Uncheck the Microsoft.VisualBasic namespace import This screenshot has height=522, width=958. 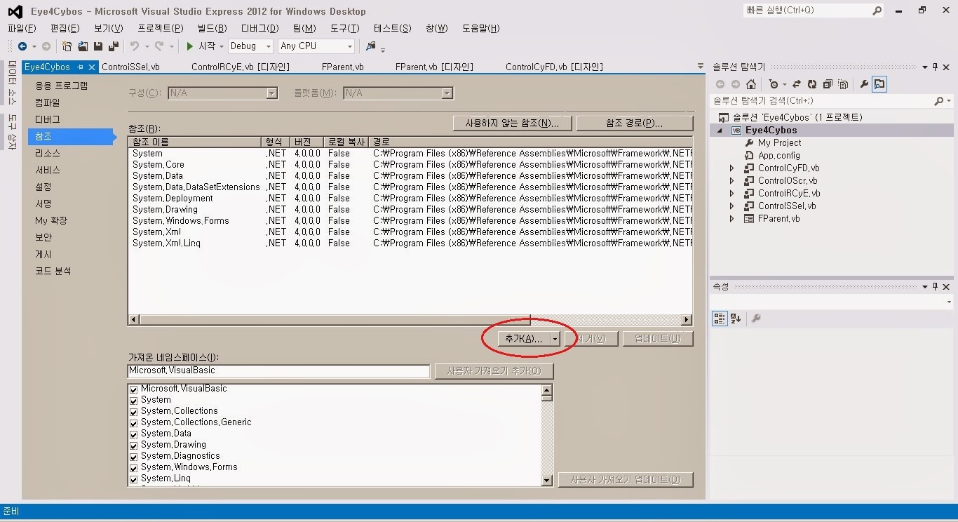[x=133, y=388]
